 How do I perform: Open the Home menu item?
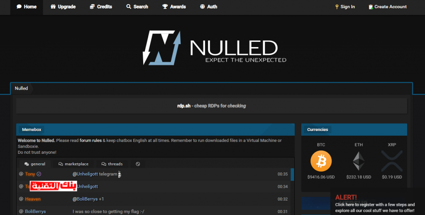pos(27,7)
